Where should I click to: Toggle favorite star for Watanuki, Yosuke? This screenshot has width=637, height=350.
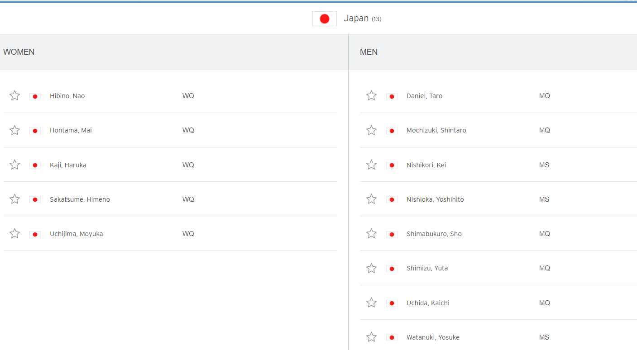click(372, 337)
